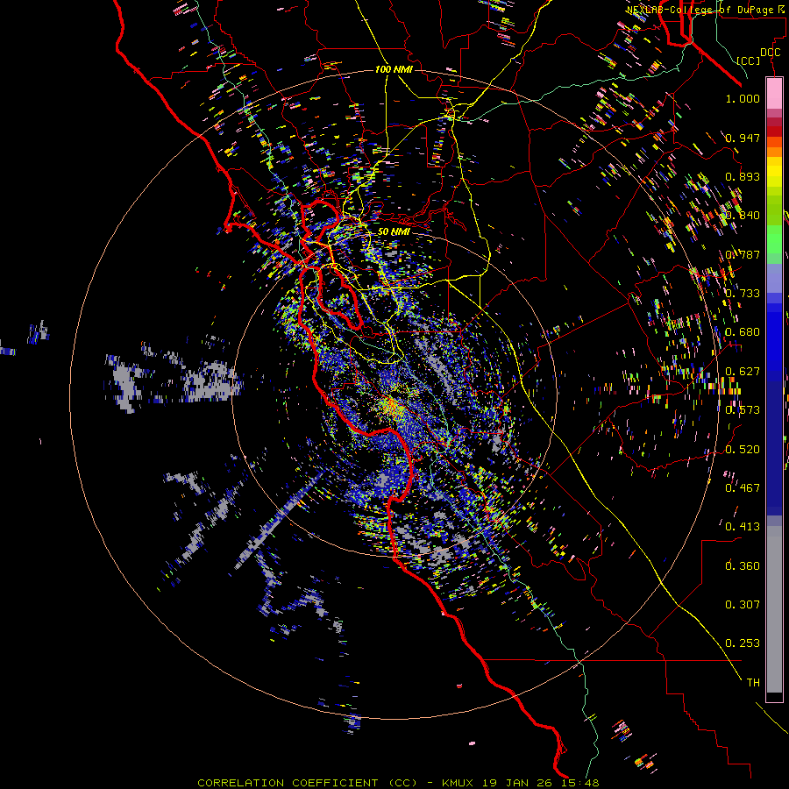
Task: Select the 0.787 legend value
Action: tap(743, 254)
